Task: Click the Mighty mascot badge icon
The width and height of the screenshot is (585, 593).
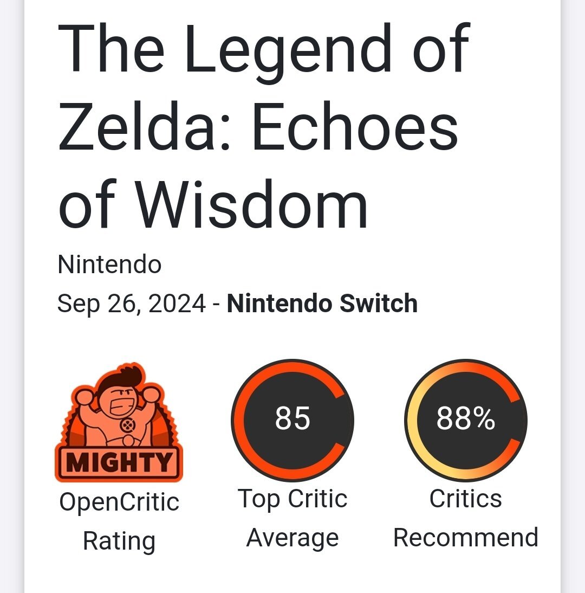Action: (x=119, y=422)
